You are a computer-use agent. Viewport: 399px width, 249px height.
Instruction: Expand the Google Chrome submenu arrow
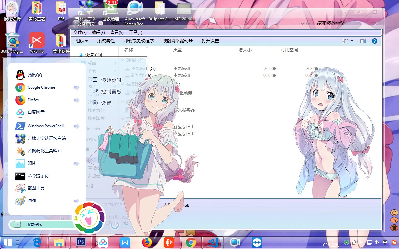coord(76,87)
